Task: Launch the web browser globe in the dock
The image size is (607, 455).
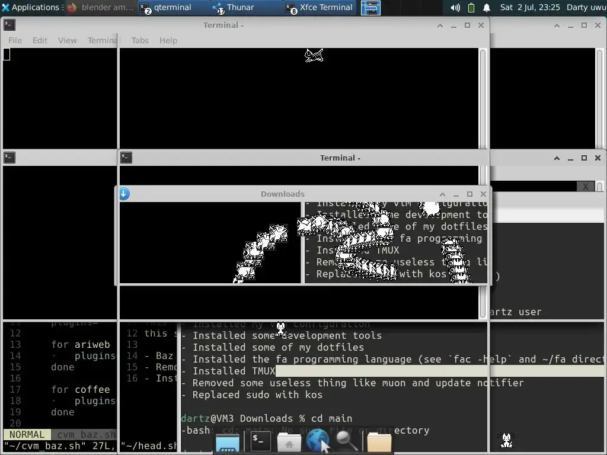Action: pos(318,441)
